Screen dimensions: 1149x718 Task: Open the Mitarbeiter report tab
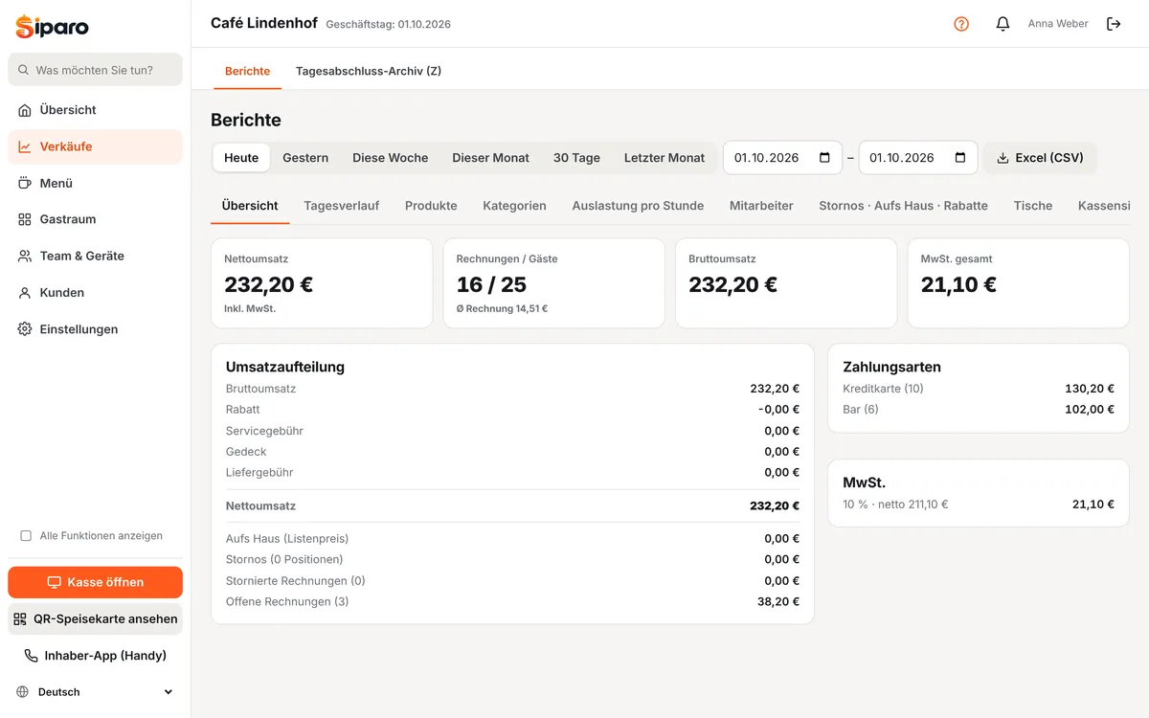761,206
